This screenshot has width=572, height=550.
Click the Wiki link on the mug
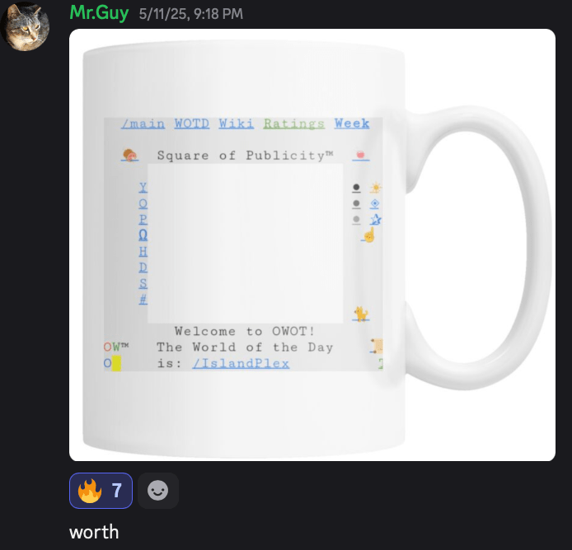[x=236, y=124]
